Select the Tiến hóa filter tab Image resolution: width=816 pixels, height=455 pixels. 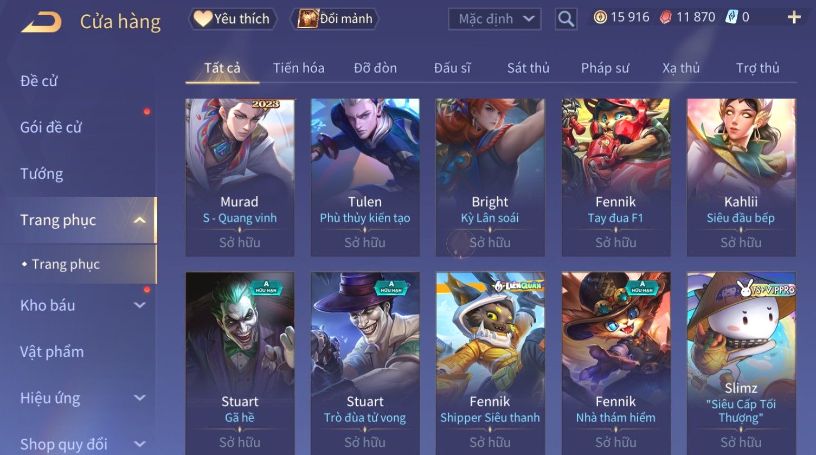(x=299, y=68)
